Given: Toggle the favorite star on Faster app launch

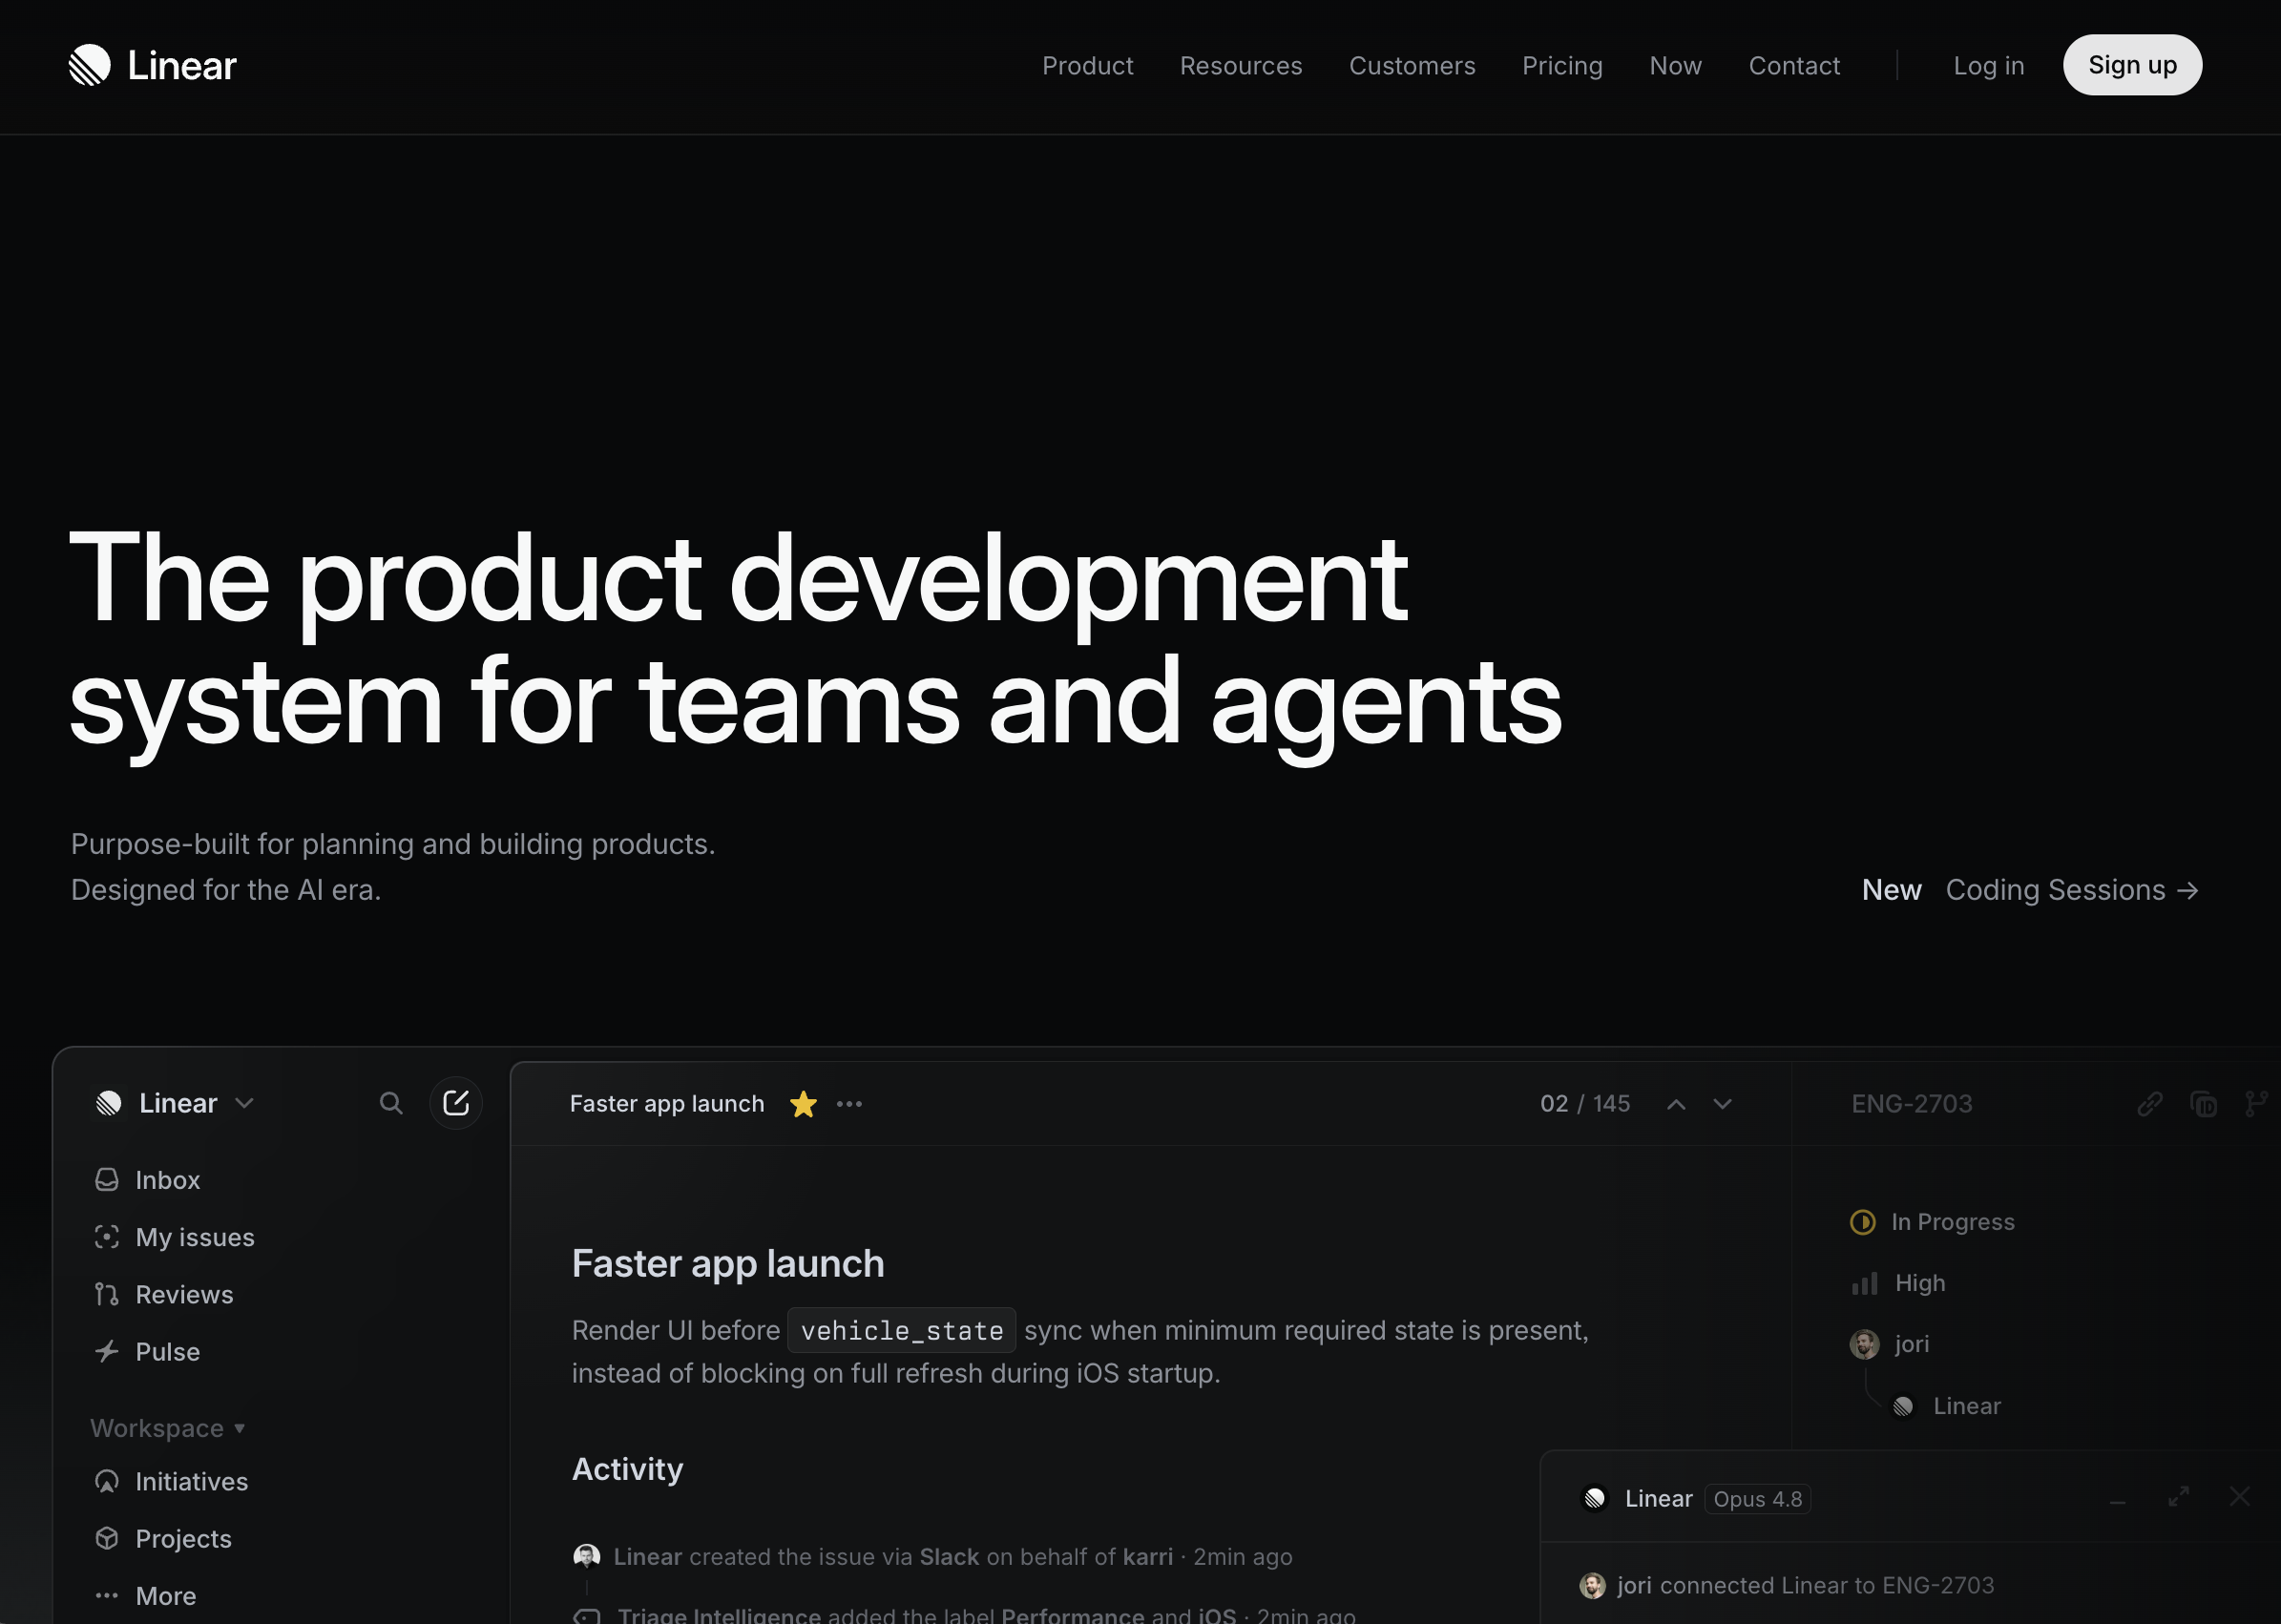Looking at the screenshot, I should coord(803,1103).
